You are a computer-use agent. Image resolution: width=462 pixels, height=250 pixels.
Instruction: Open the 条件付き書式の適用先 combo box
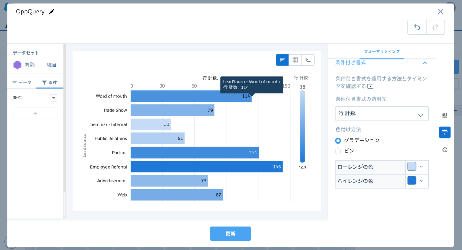(x=382, y=114)
